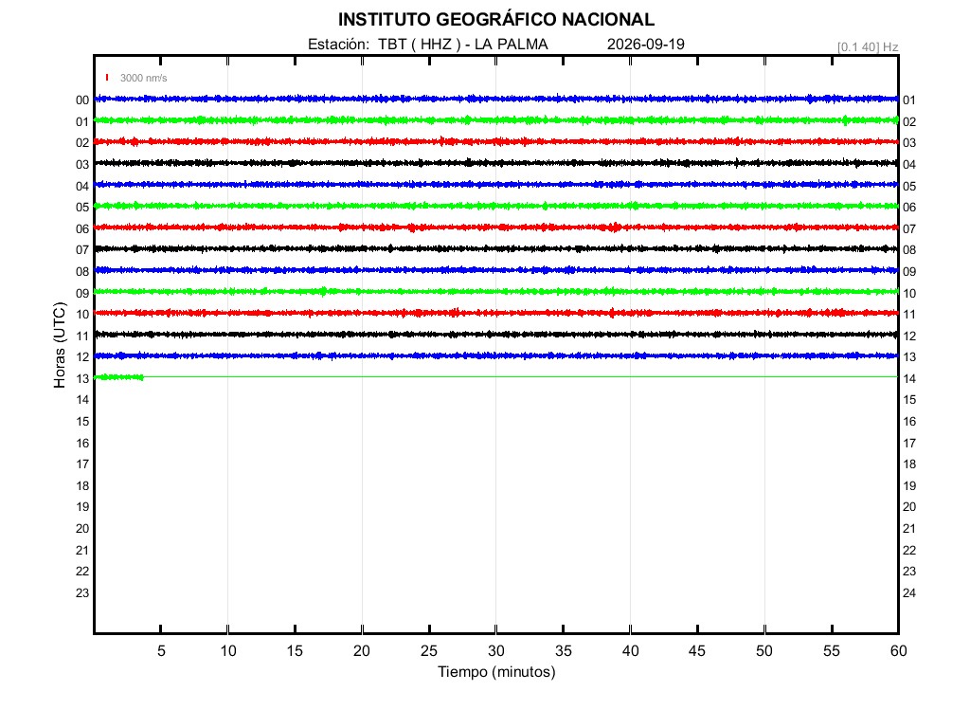Click the INSTITUTO GEOGRÁFICO NACIONAL title

[496, 20]
